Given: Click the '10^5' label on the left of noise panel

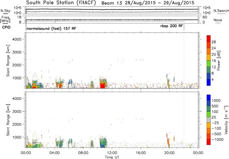Looking at the screenshot, I should click(x=17, y=8).
